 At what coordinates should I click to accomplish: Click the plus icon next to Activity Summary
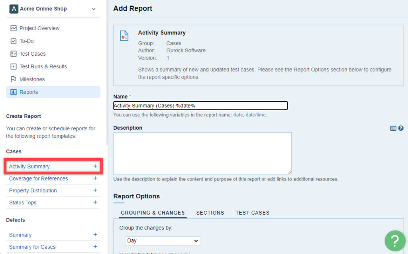point(95,166)
